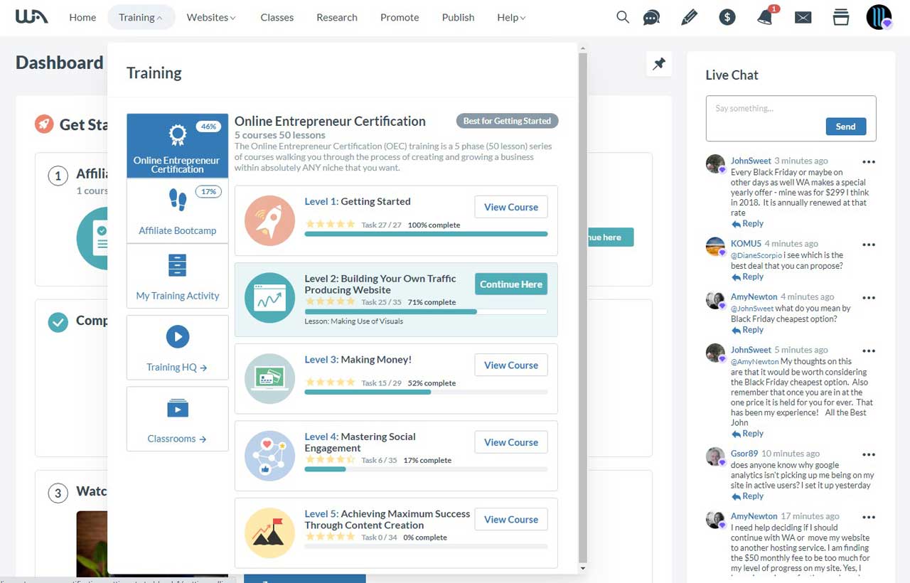Click the Get Started rocket icon
Screen dimensions: 910x583
click(44, 124)
